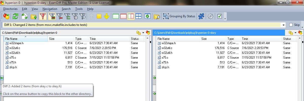
Task: Open the Tools menu
Action: (x=79, y=9)
